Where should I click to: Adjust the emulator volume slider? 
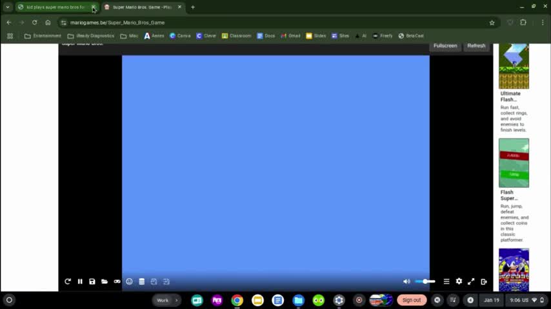(x=425, y=281)
